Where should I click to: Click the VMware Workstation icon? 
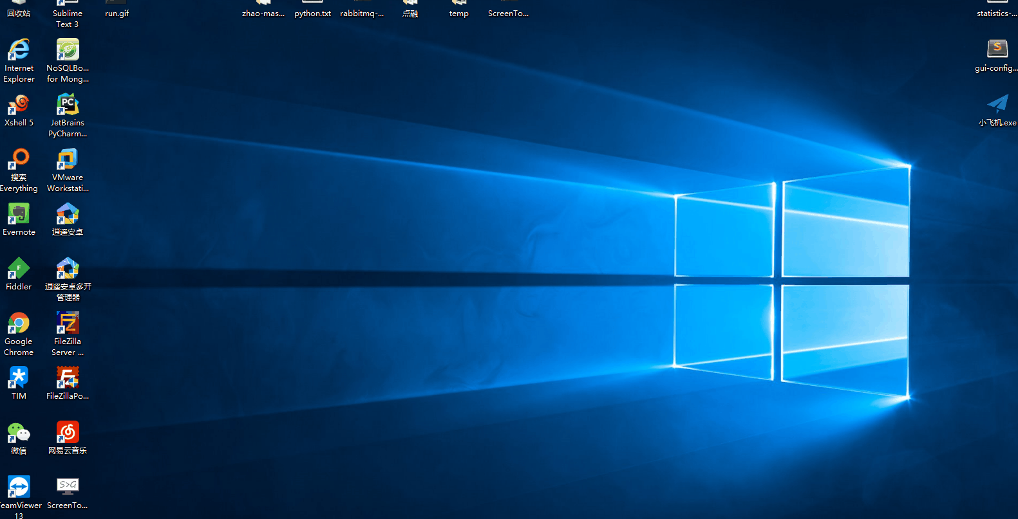coord(68,159)
